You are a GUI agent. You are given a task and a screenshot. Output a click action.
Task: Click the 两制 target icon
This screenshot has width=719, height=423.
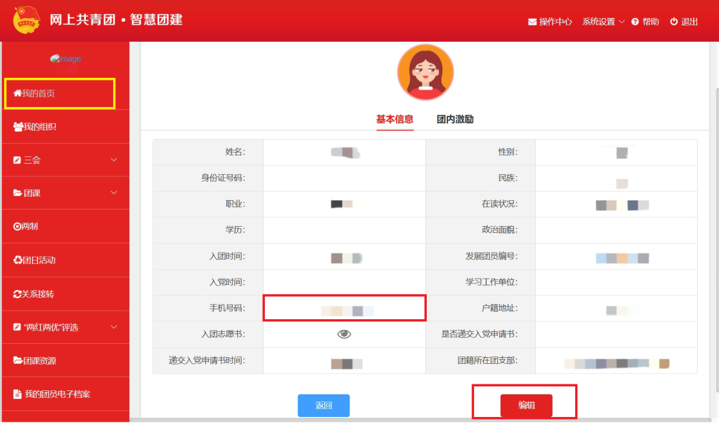click(x=17, y=226)
